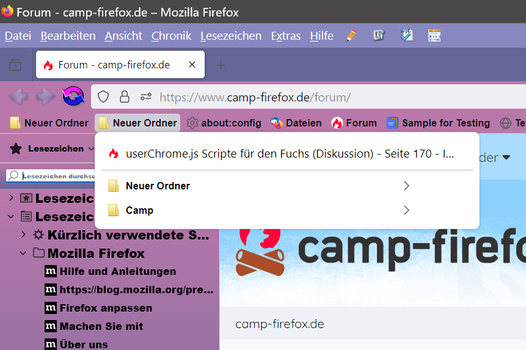Select the Mozilla Firefox folder label
This screenshot has height=350, width=526.
(x=96, y=253)
